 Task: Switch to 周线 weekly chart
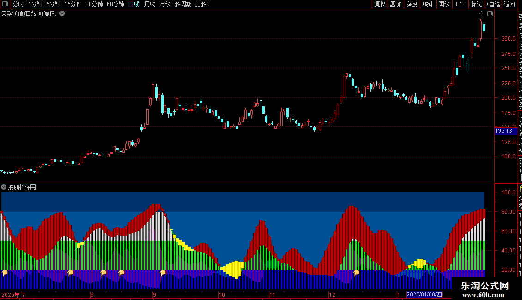pyautogui.click(x=150, y=4)
